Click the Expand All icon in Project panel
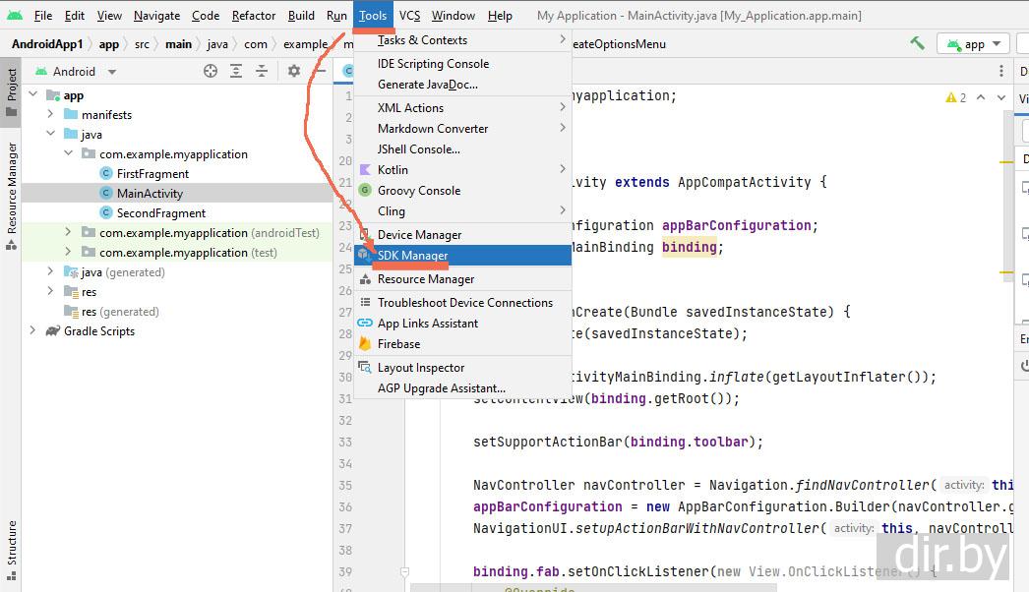Screen dimensions: 1029x592 (236, 71)
